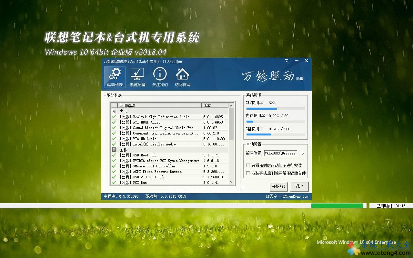Click the motherboard icon on the 主板 group row

pyautogui.click(x=115, y=149)
